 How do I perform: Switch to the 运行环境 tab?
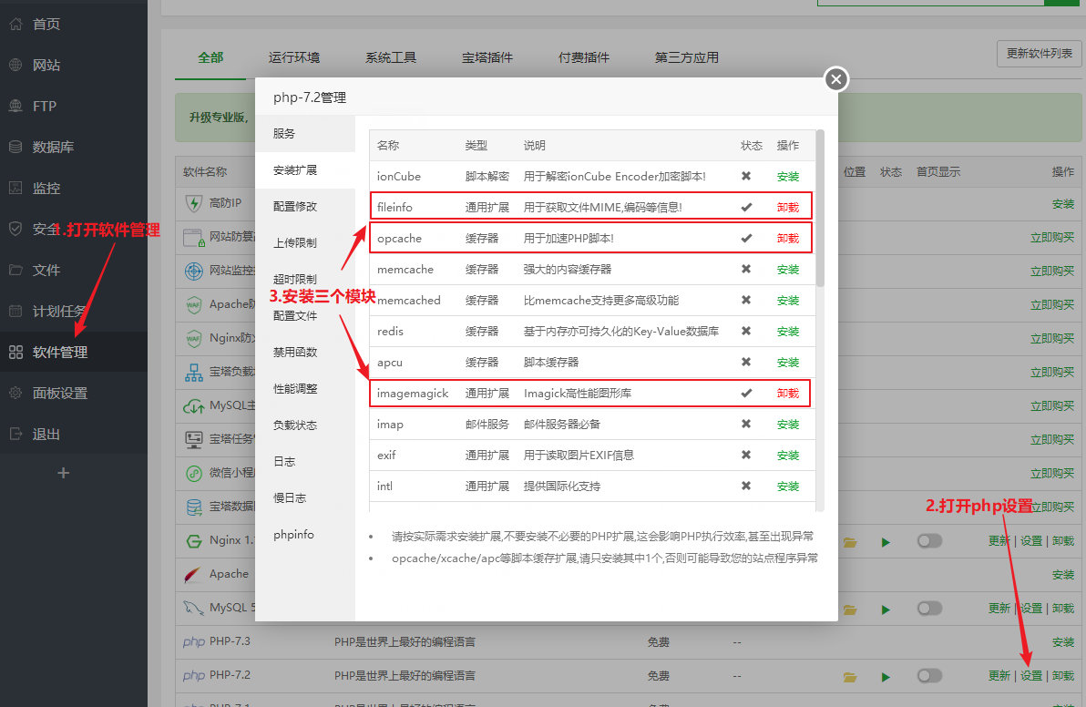[294, 57]
